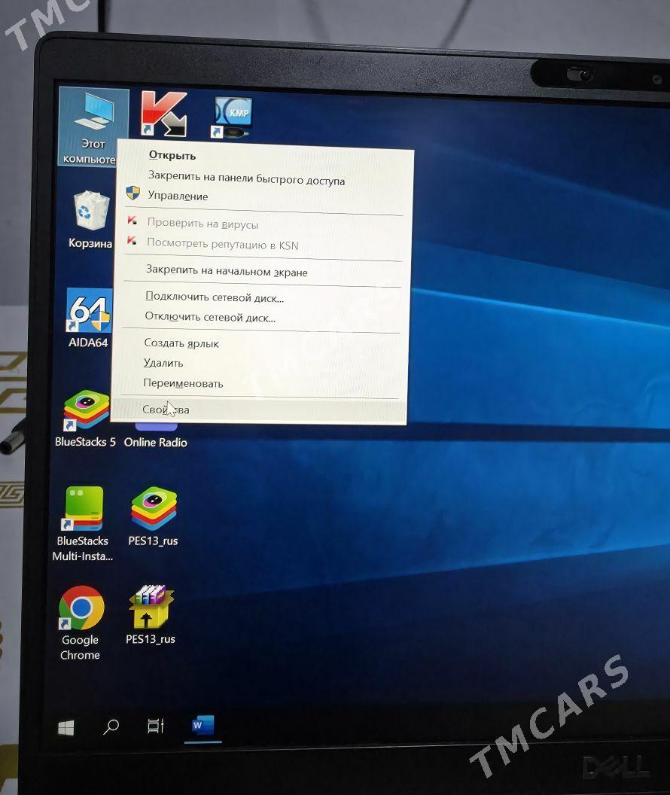Choose Переименовать in the context menu
The image size is (670, 795).
(260, 383)
